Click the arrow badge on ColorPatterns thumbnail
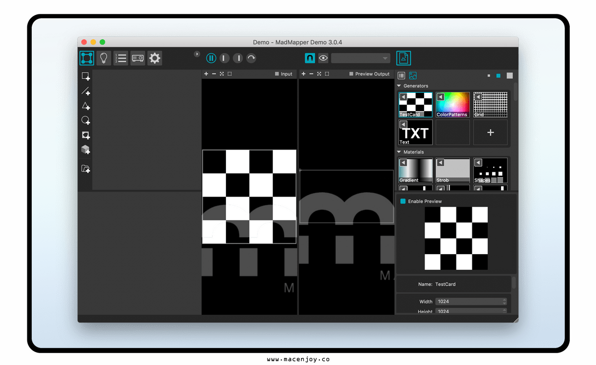 coord(441,97)
